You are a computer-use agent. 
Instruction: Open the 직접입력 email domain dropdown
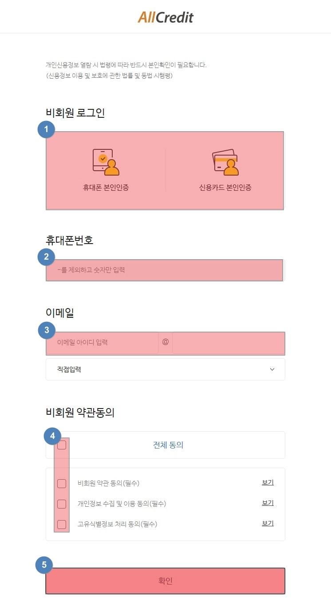pyautogui.click(x=165, y=369)
